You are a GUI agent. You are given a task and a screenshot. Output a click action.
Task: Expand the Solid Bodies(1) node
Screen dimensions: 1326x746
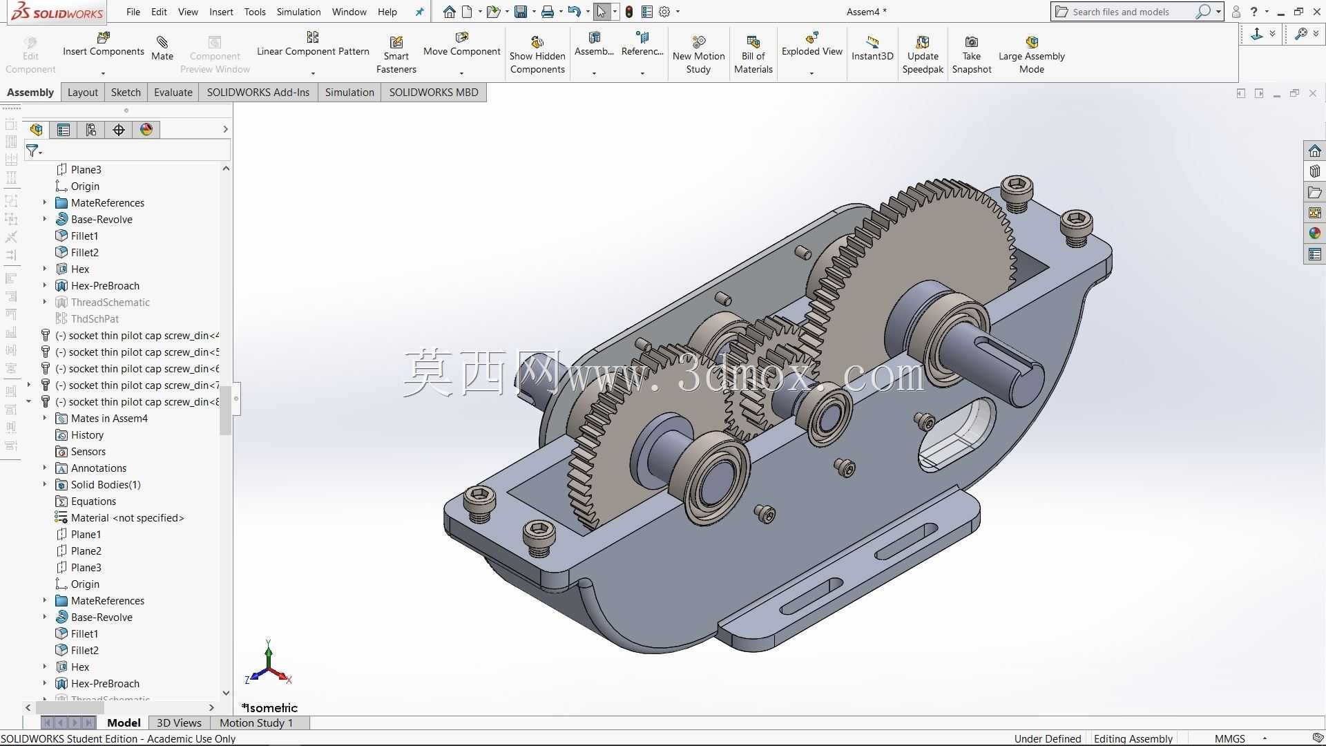45,484
